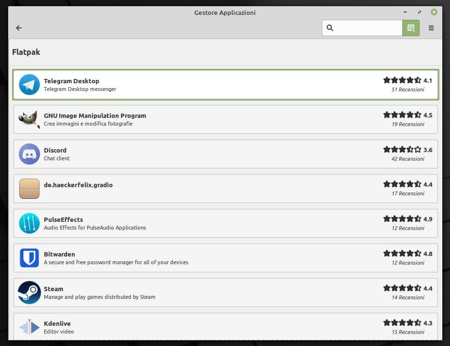Click "51 Recensioni" for Telegram
Image resolution: width=450 pixels, height=346 pixels.
[408, 90]
